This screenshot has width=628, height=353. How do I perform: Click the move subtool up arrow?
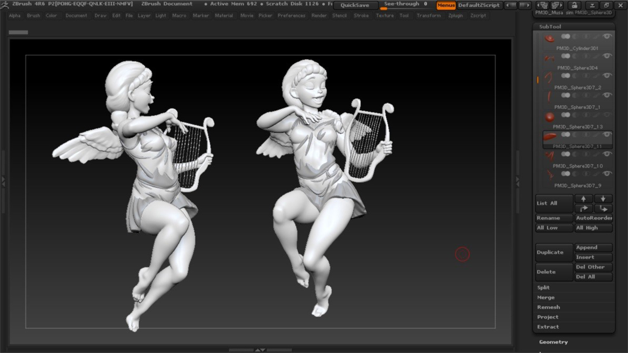click(x=583, y=199)
